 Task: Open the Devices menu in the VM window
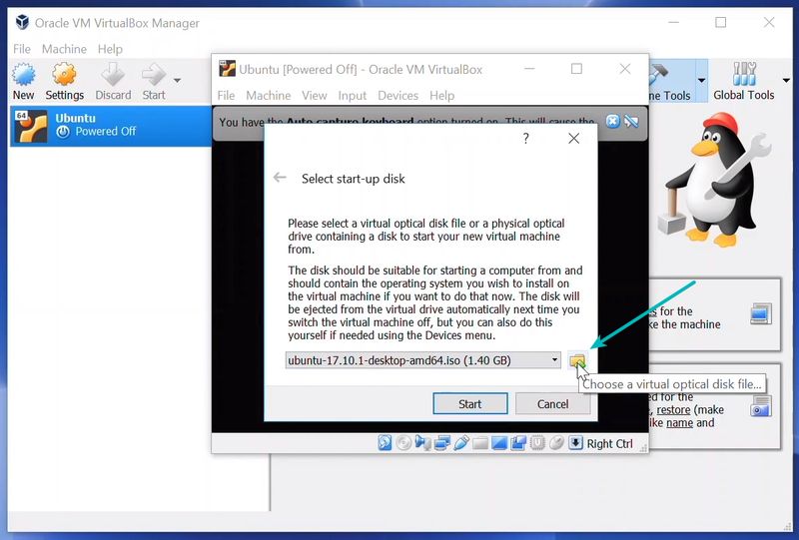tap(398, 95)
